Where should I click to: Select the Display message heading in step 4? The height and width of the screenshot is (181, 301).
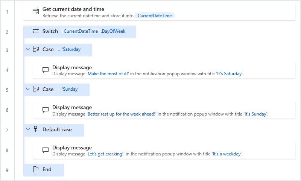click(72, 68)
